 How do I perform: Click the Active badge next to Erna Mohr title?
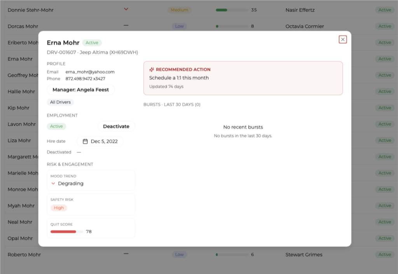point(92,43)
